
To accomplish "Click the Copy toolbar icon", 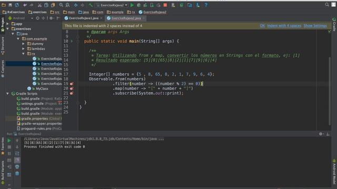I will pos(46,5).
